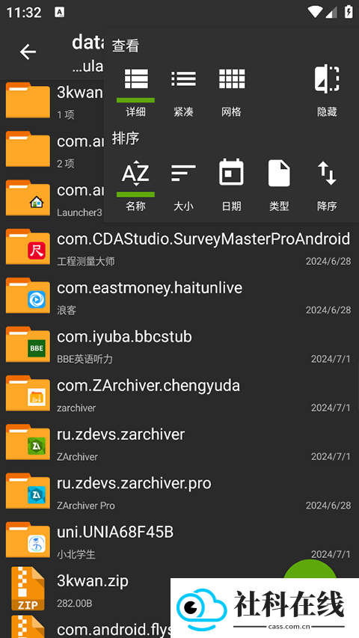The width and height of the screenshot is (359, 638).
Task: Sort files by type (类型)
Action: click(x=279, y=185)
